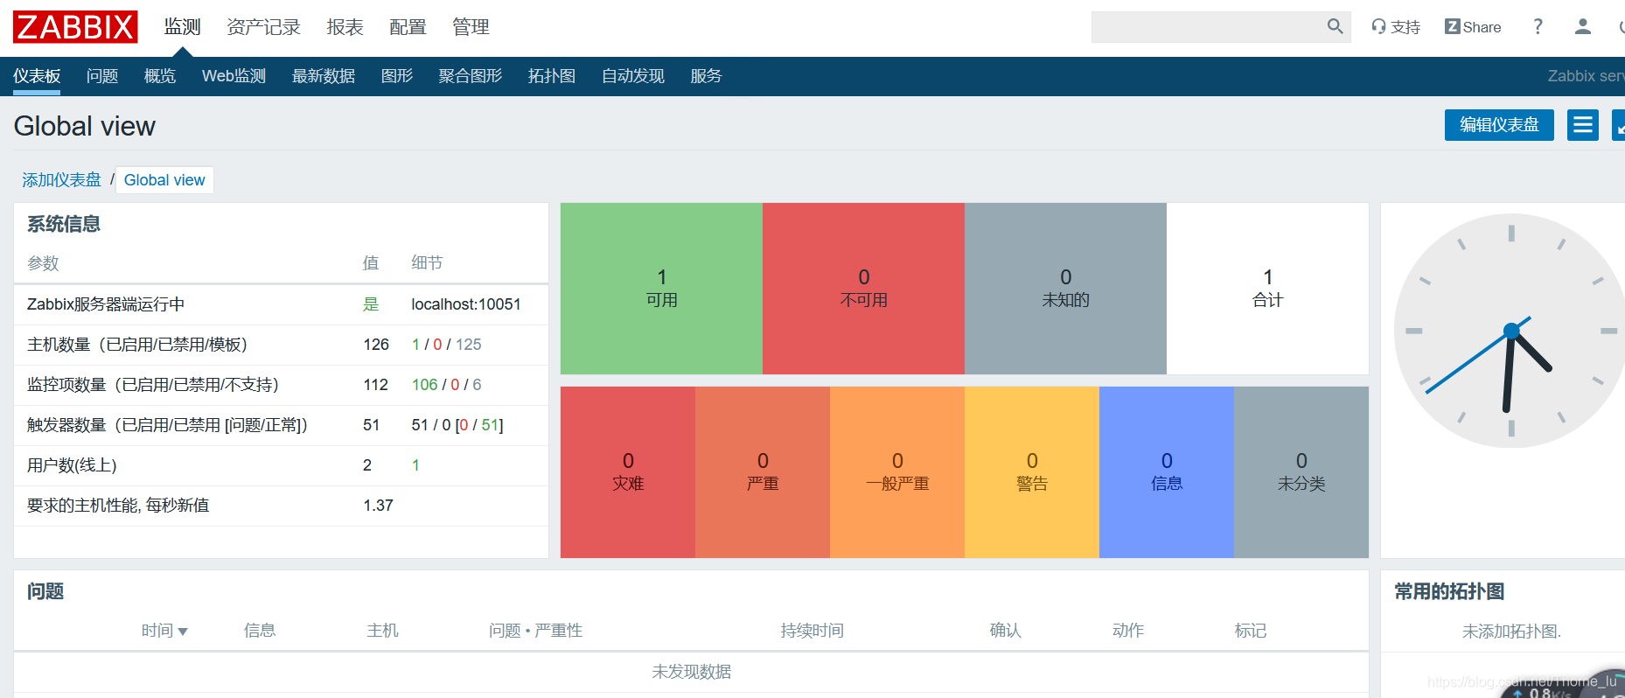
Task: Click the host count value 126
Action: click(376, 345)
